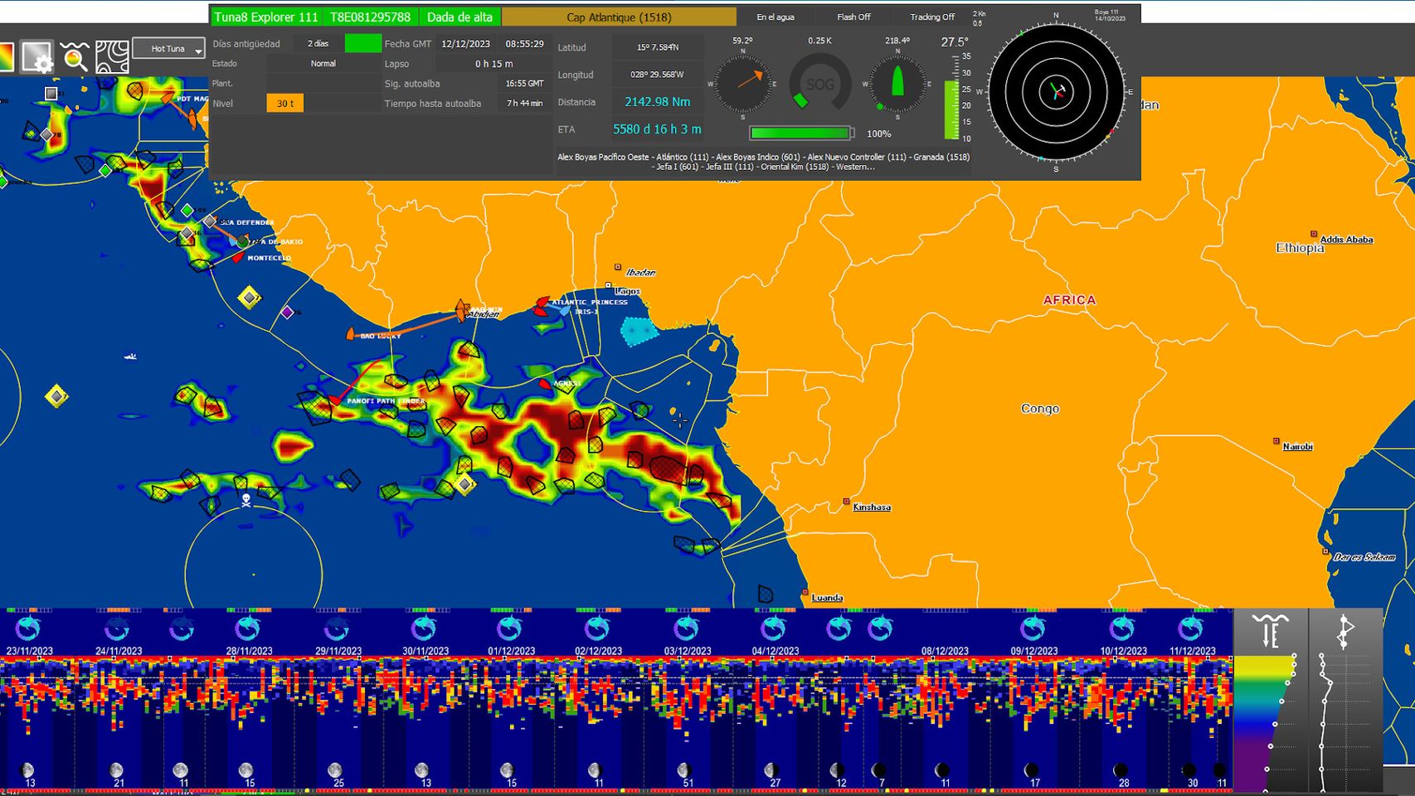Select the ETA value 5580 d 16 h 3 m
Viewport: 1415px width, 796px height.
coord(658,129)
